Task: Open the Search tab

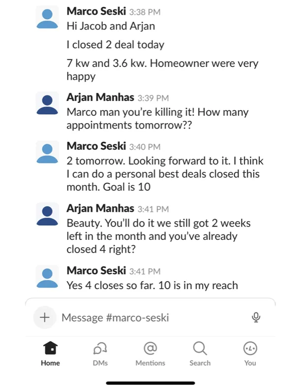Action: coord(200,354)
